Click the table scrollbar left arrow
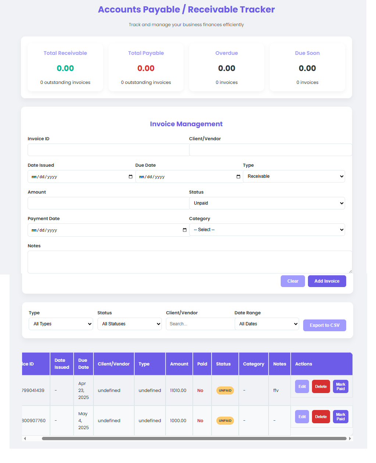The height and width of the screenshot is (463, 376). pyautogui.click(x=25, y=438)
